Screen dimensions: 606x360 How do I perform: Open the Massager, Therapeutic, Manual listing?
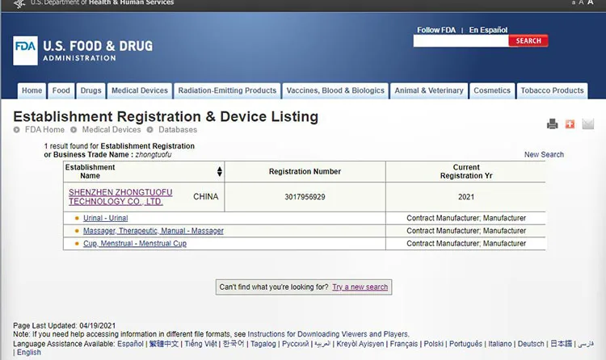(x=154, y=231)
